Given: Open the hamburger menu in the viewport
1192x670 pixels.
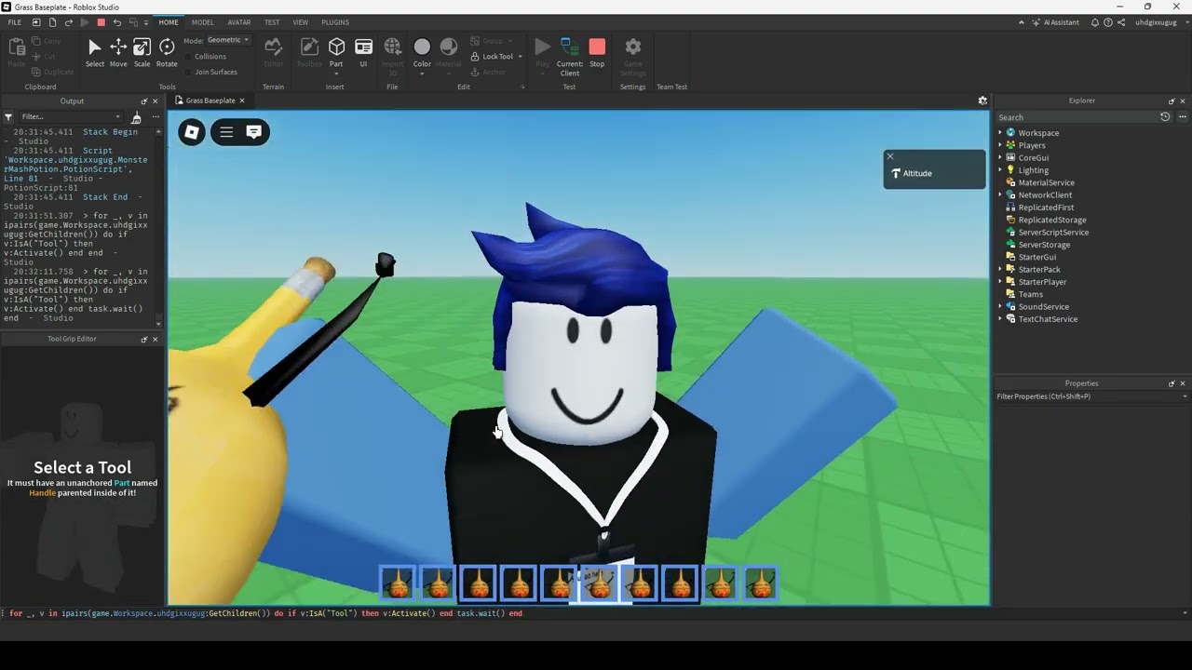Looking at the screenshot, I should pos(226,132).
